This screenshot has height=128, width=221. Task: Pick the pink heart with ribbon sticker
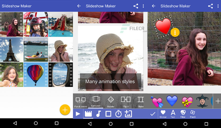187,102
